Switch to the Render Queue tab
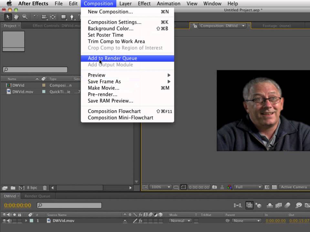310x232 pixels. [37, 196]
